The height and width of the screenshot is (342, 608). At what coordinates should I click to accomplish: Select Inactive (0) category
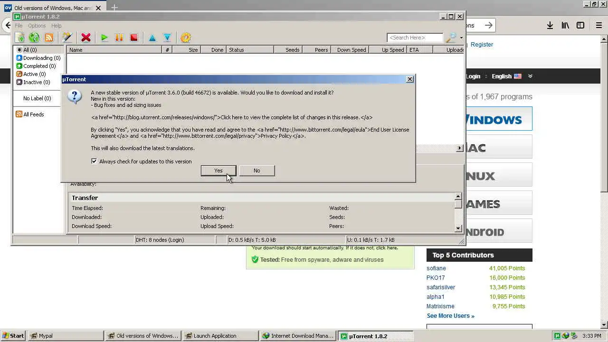click(33, 82)
